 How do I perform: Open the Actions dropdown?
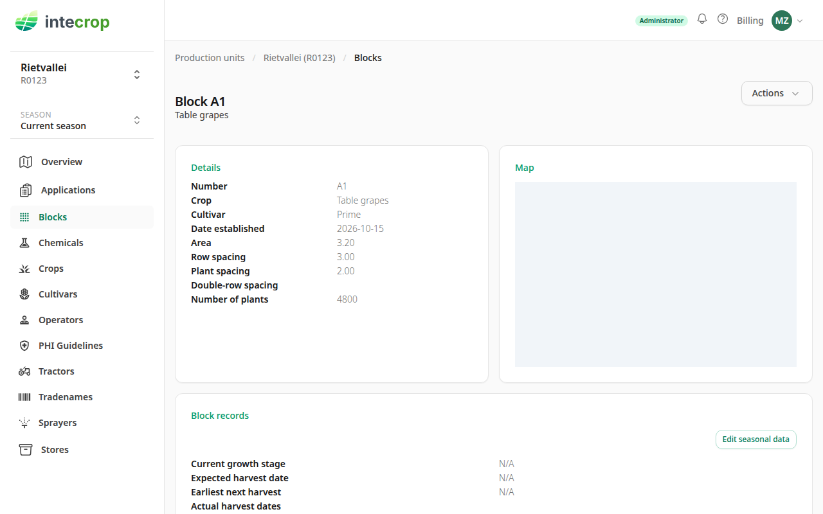[777, 93]
